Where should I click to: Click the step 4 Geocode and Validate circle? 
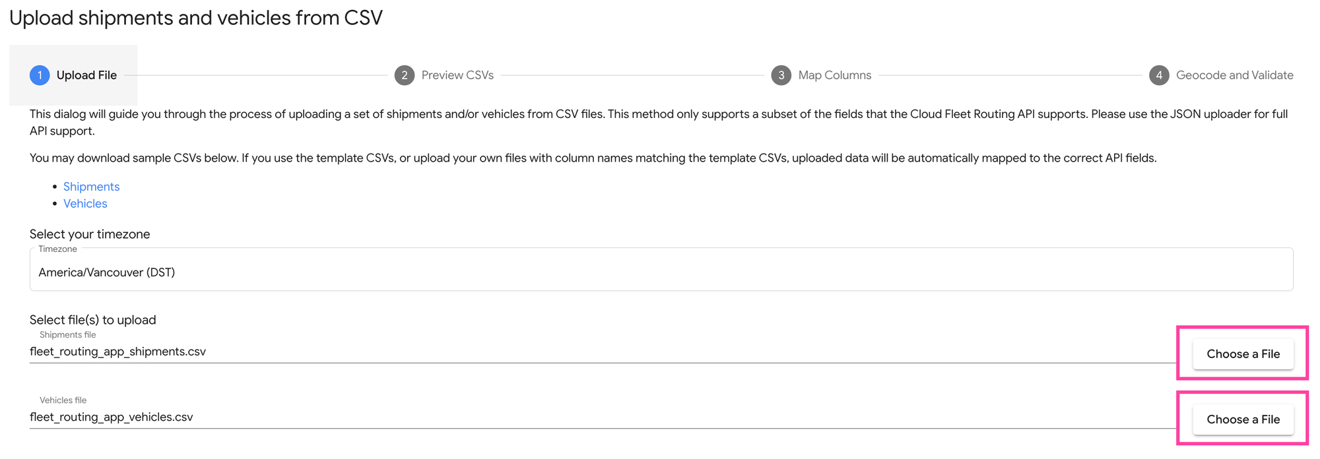(1159, 75)
